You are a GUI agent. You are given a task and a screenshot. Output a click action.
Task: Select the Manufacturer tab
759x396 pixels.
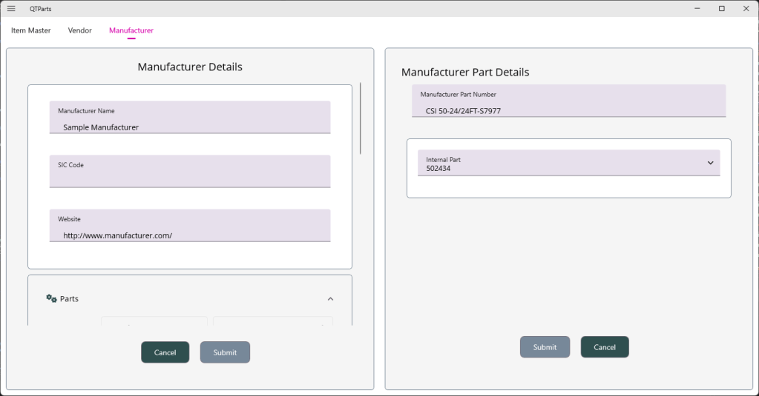coord(131,30)
